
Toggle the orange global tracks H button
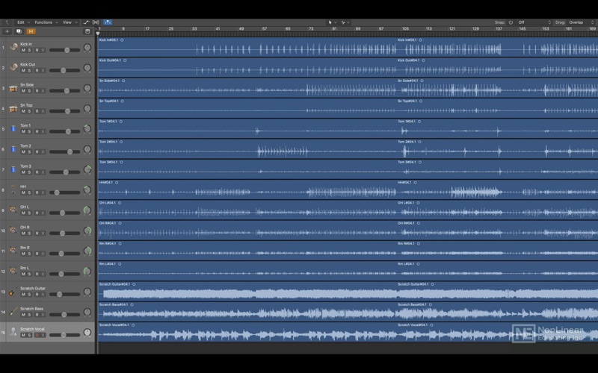[31, 31]
